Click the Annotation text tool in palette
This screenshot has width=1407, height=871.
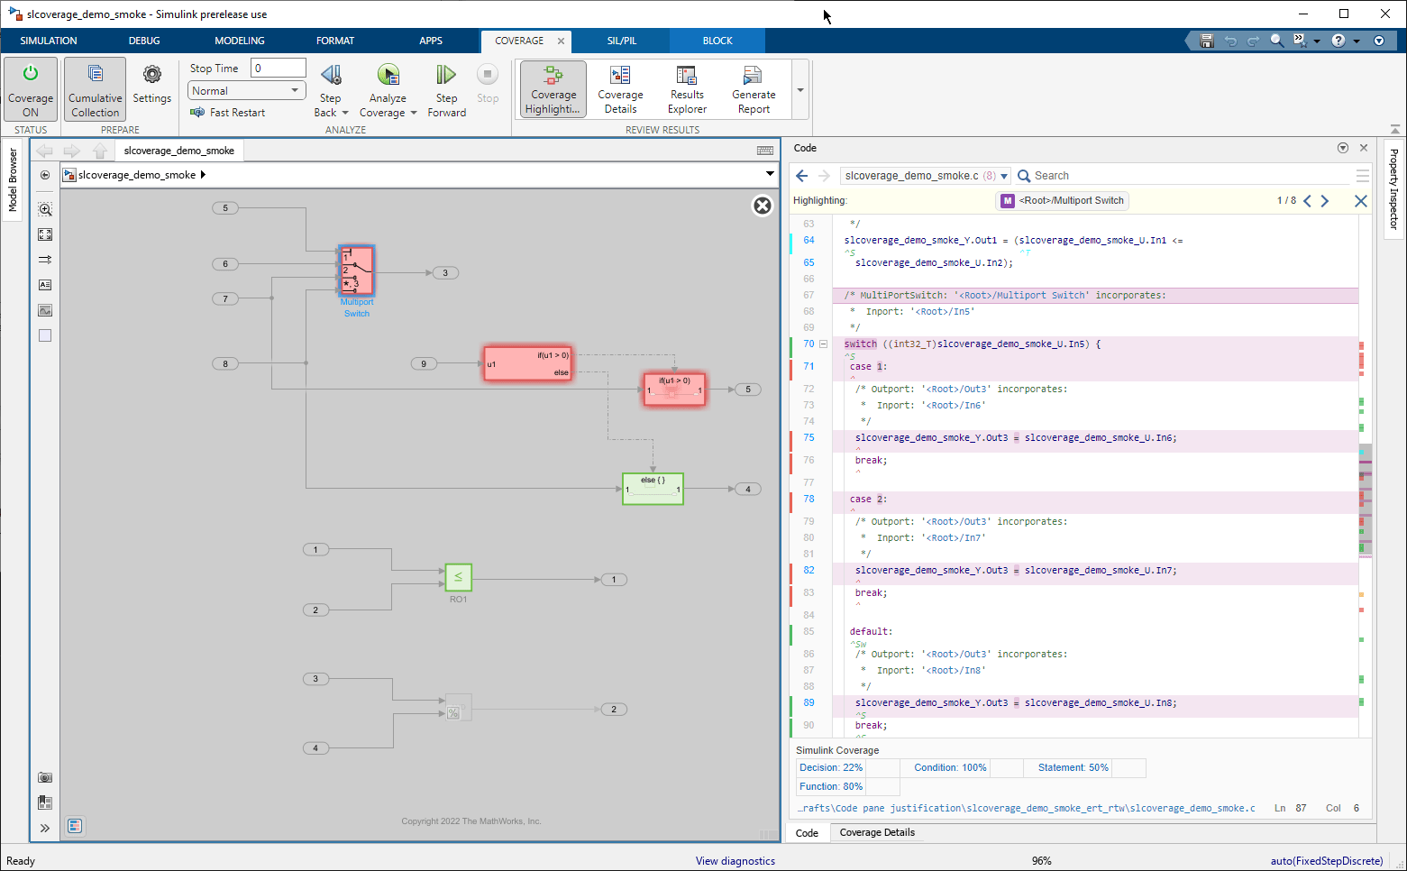(x=45, y=285)
